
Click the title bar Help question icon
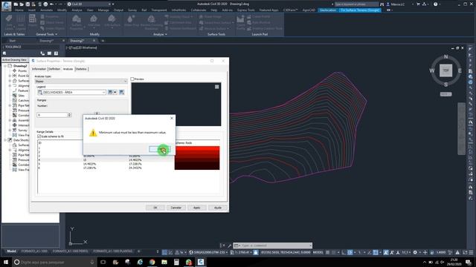tap(436, 4)
